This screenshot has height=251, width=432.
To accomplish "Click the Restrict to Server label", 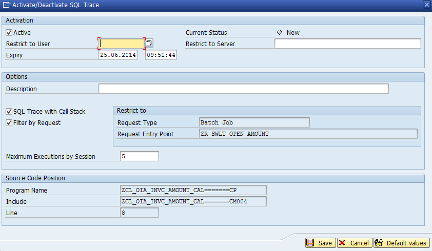I will coord(210,44).
